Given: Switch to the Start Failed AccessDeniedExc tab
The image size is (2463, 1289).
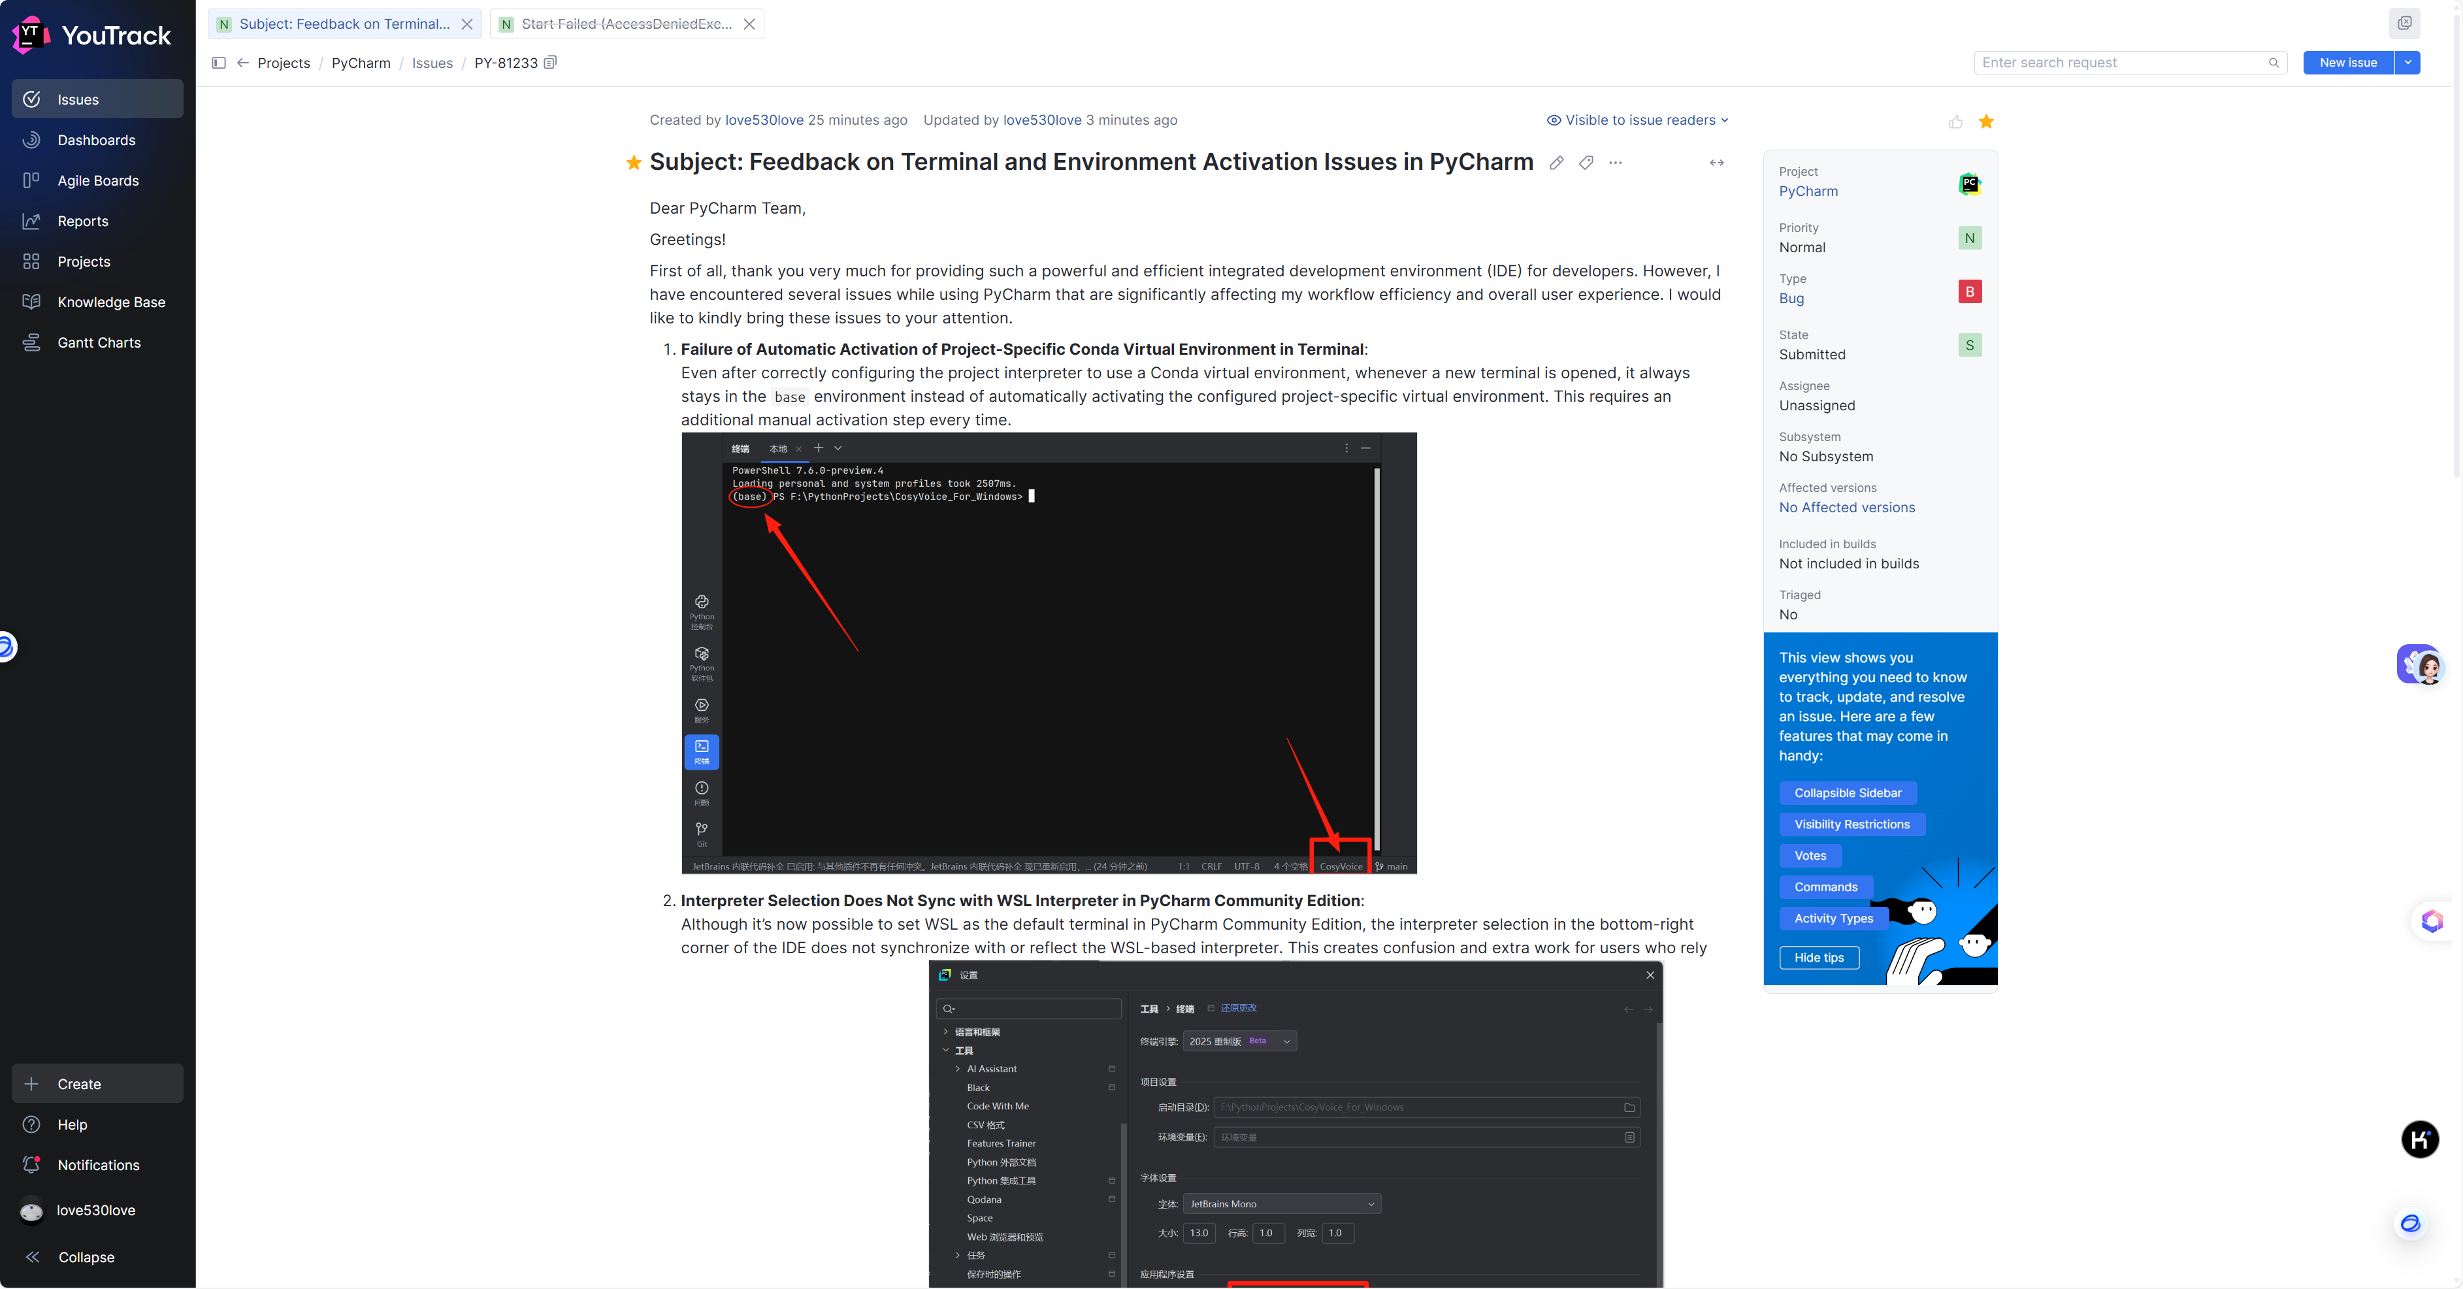Looking at the screenshot, I should (x=627, y=24).
